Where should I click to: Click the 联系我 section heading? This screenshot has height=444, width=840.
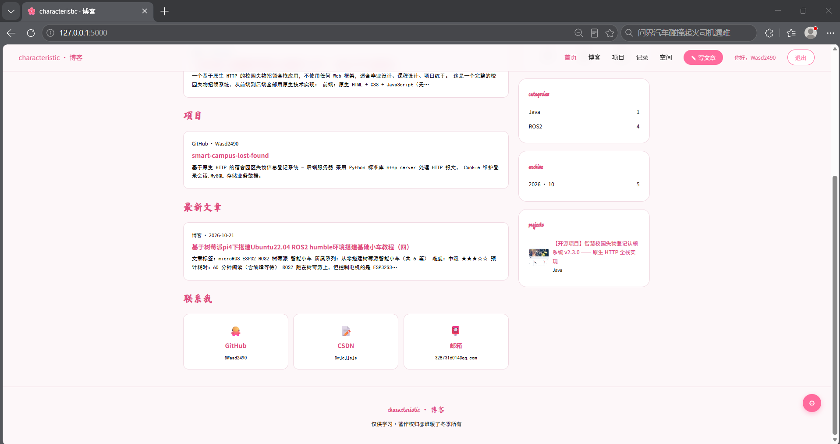coord(198,299)
